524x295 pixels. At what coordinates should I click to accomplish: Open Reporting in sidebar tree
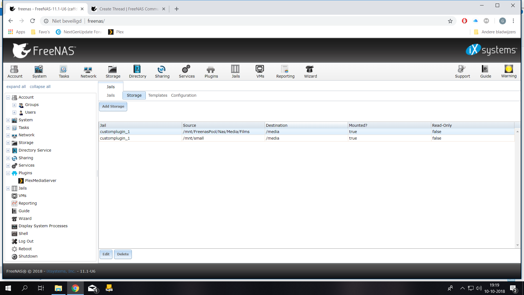pyautogui.click(x=24, y=203)
